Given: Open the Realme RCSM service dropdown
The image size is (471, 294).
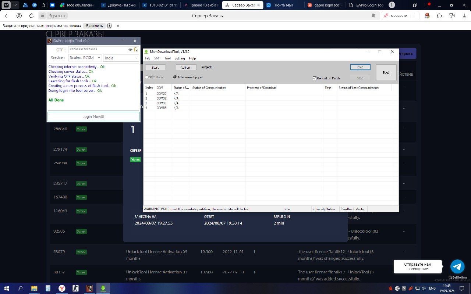Looking at the screenshot, I should click(85, 58).
